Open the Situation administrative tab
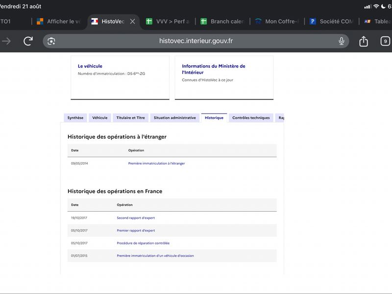Screen dimensions: 392x294 click(x=175, y=118)
